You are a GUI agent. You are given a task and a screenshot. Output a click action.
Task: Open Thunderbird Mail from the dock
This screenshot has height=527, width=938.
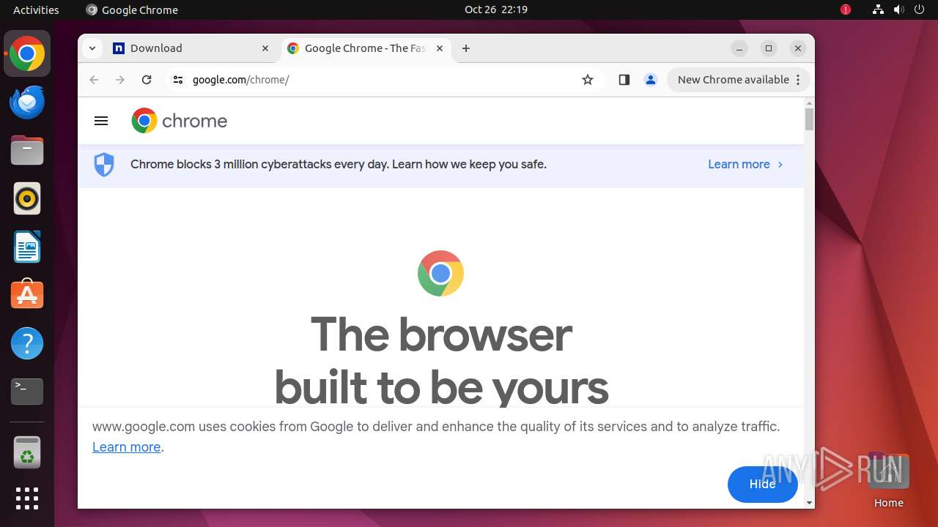click(27, 102)
